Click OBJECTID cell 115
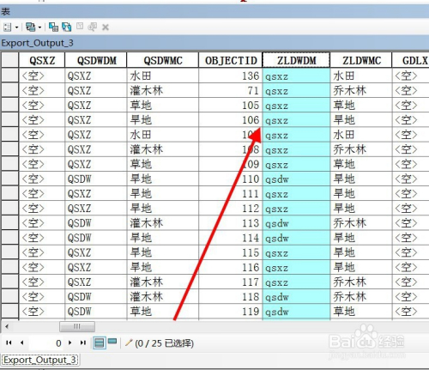Image resolution: width=429 pixels, height=370 pixels. pyautogui.click(x=231, y=252)
